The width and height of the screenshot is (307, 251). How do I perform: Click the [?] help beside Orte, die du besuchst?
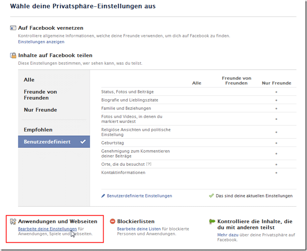[x=149, y=164]
